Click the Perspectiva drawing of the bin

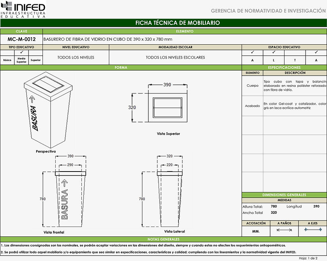click(48, 110)
